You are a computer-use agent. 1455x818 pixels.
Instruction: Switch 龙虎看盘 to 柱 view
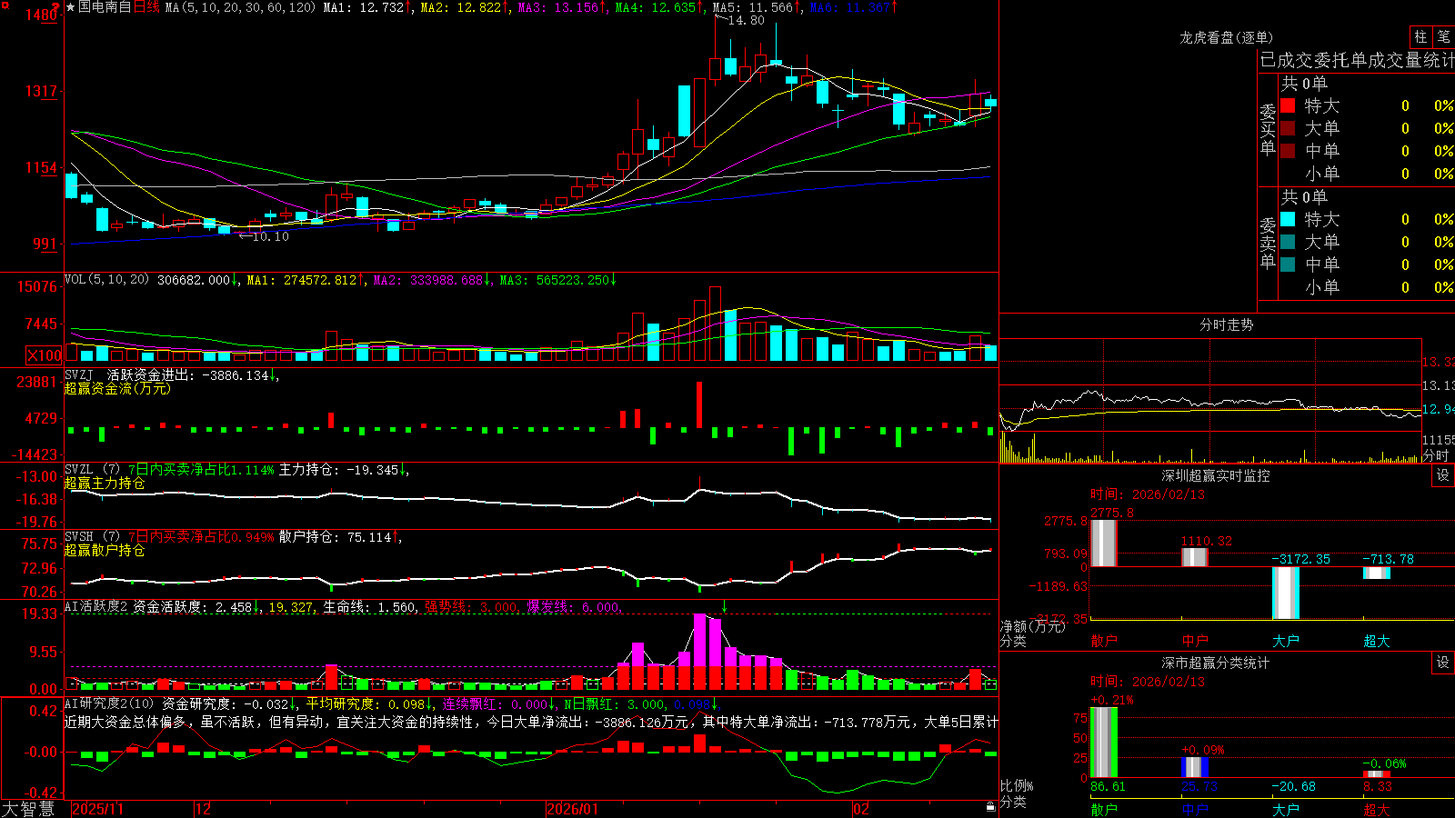[1420, 37]
